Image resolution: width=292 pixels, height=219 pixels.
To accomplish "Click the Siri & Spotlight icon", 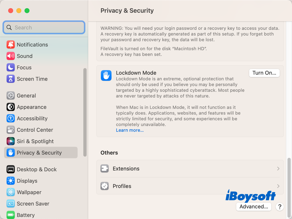I will click(11, 141).
